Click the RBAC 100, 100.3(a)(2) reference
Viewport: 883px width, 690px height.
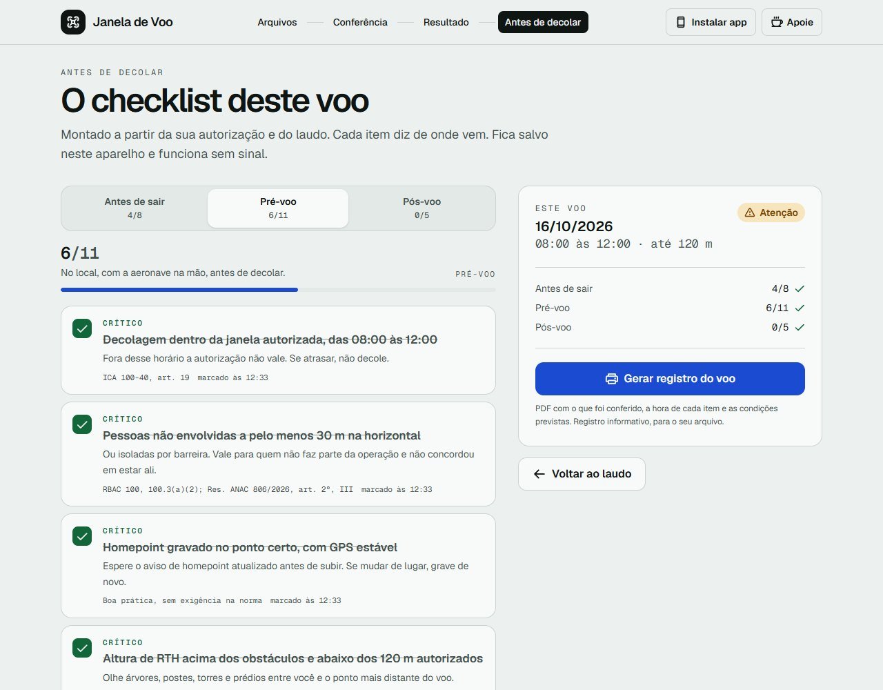point(228,489)
